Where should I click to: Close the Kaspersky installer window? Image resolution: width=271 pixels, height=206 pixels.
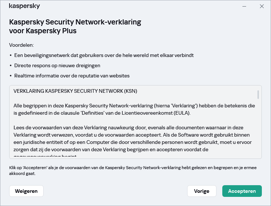point(261,6)
